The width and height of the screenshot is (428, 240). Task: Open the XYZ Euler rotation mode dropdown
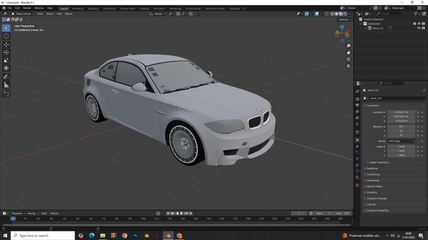(x=401, y=141)
